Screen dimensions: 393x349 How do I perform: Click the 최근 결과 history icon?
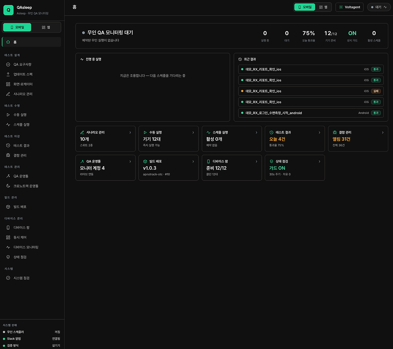point(240,59)
